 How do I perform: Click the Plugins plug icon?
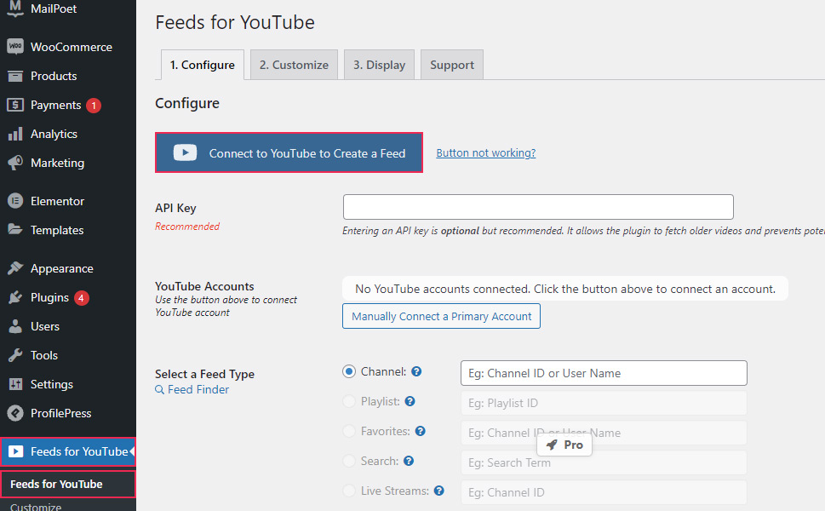coord(15,297)
